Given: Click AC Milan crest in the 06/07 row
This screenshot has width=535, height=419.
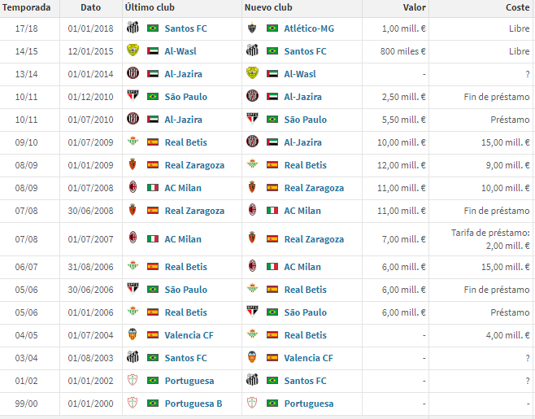Looking at the screenshot, I should click(x=252, y=267).
